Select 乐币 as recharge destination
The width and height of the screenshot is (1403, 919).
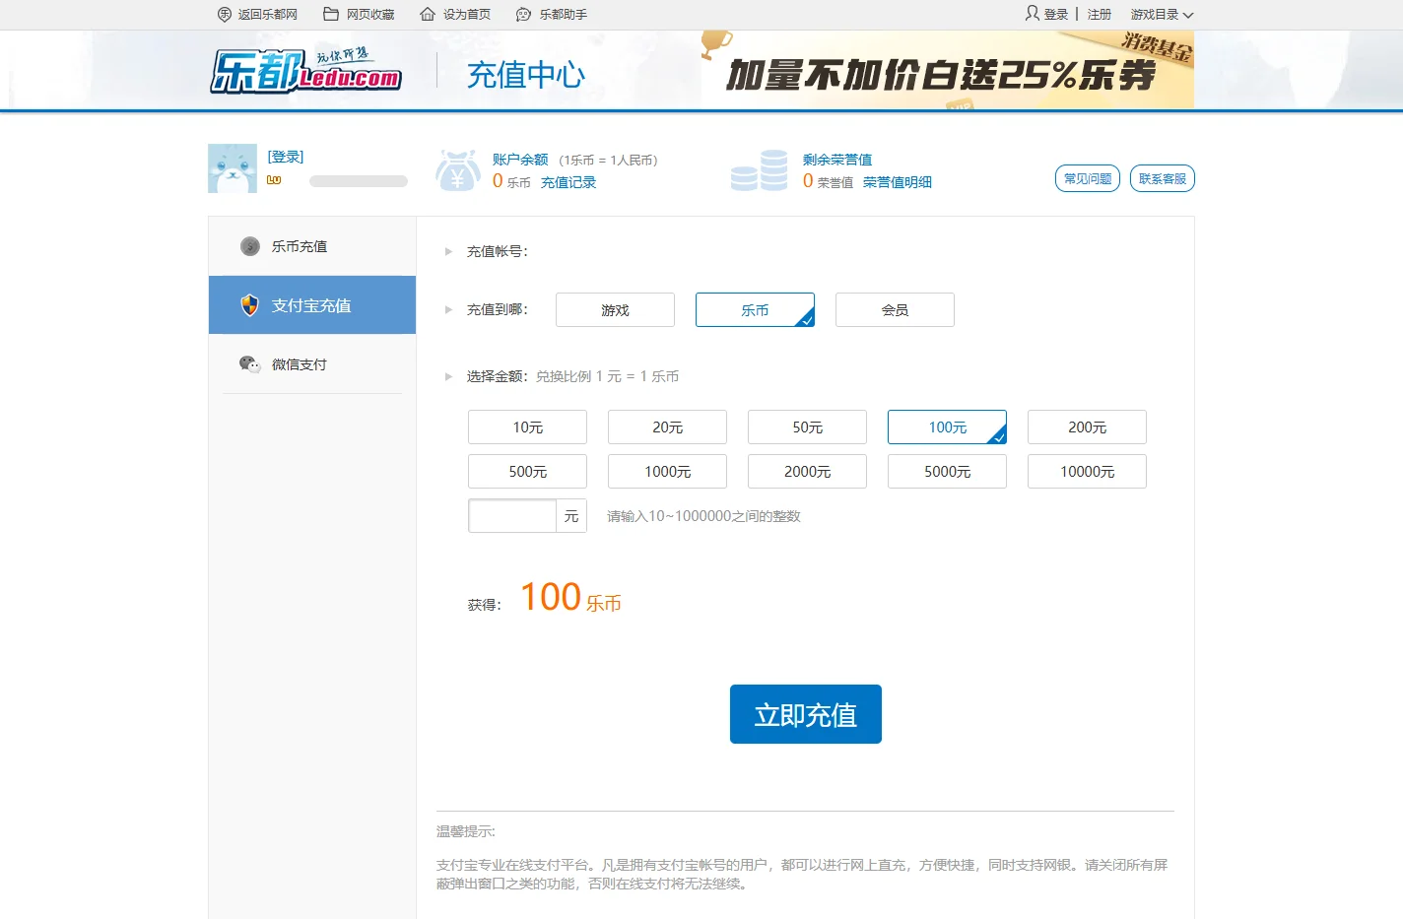(755, 309)
